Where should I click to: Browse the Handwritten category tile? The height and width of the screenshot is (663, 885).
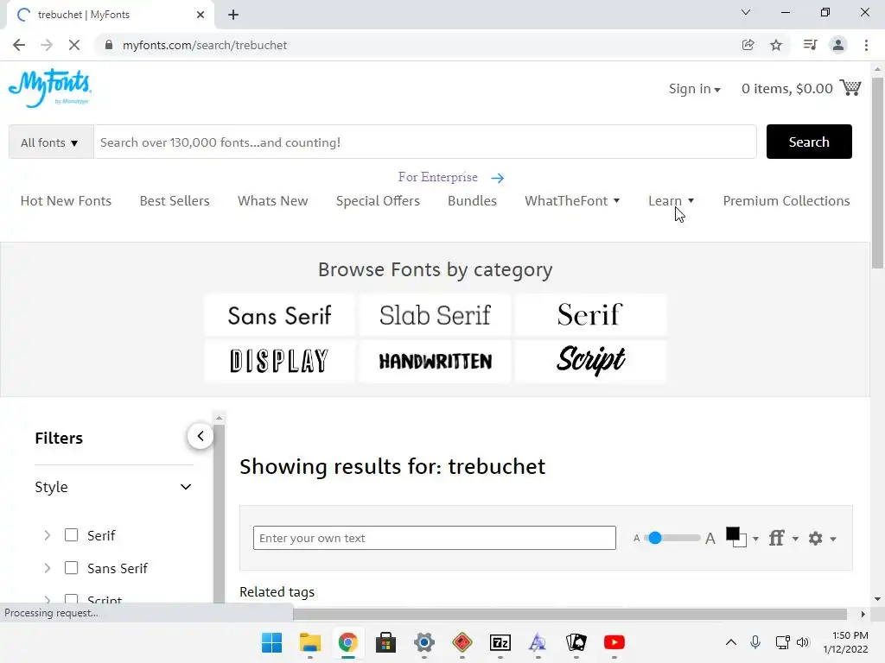(x=436, y=361)
